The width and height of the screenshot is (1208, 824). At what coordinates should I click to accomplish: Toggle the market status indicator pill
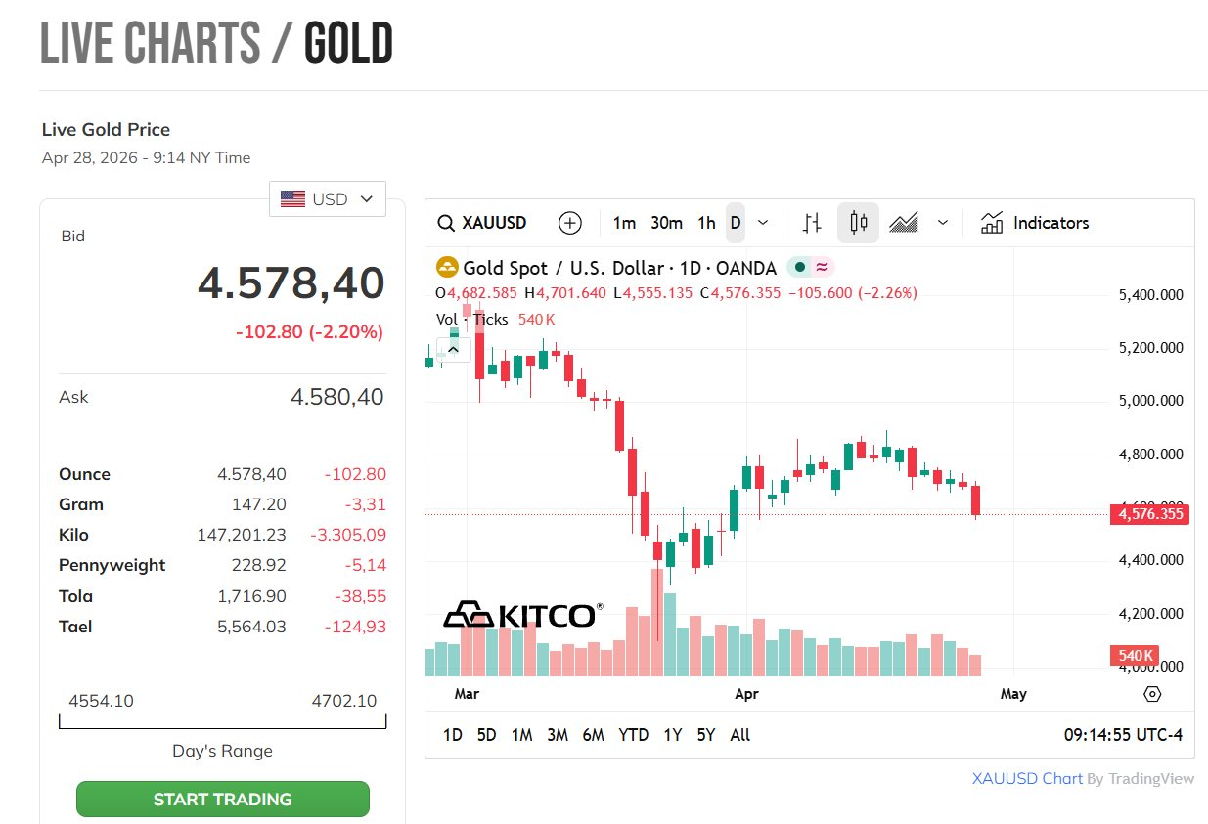pyautogui.click(x=810, y=268)
